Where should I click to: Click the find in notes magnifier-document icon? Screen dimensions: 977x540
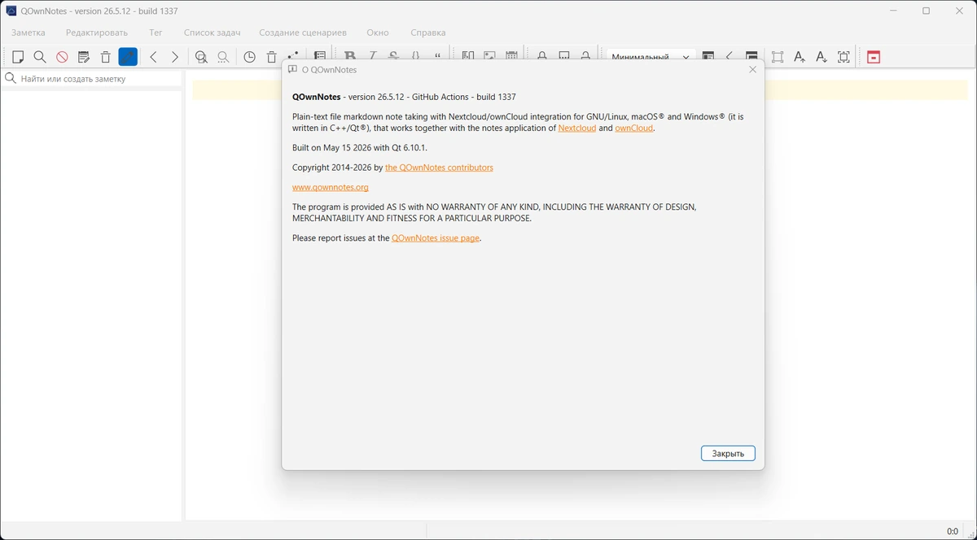[201, 57]
